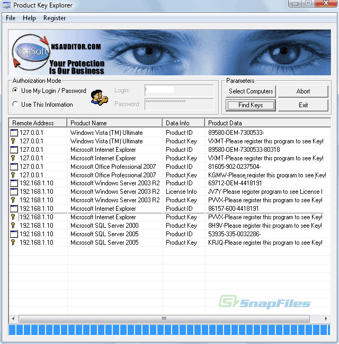Open the File menu
The image size is (339, 344).
click(11, 18)
